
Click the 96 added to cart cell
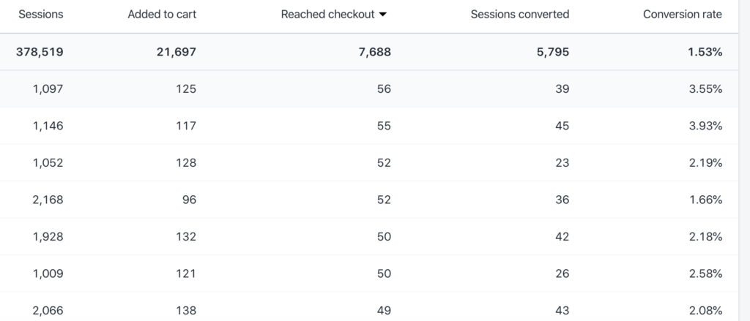[x=190, y=200]
